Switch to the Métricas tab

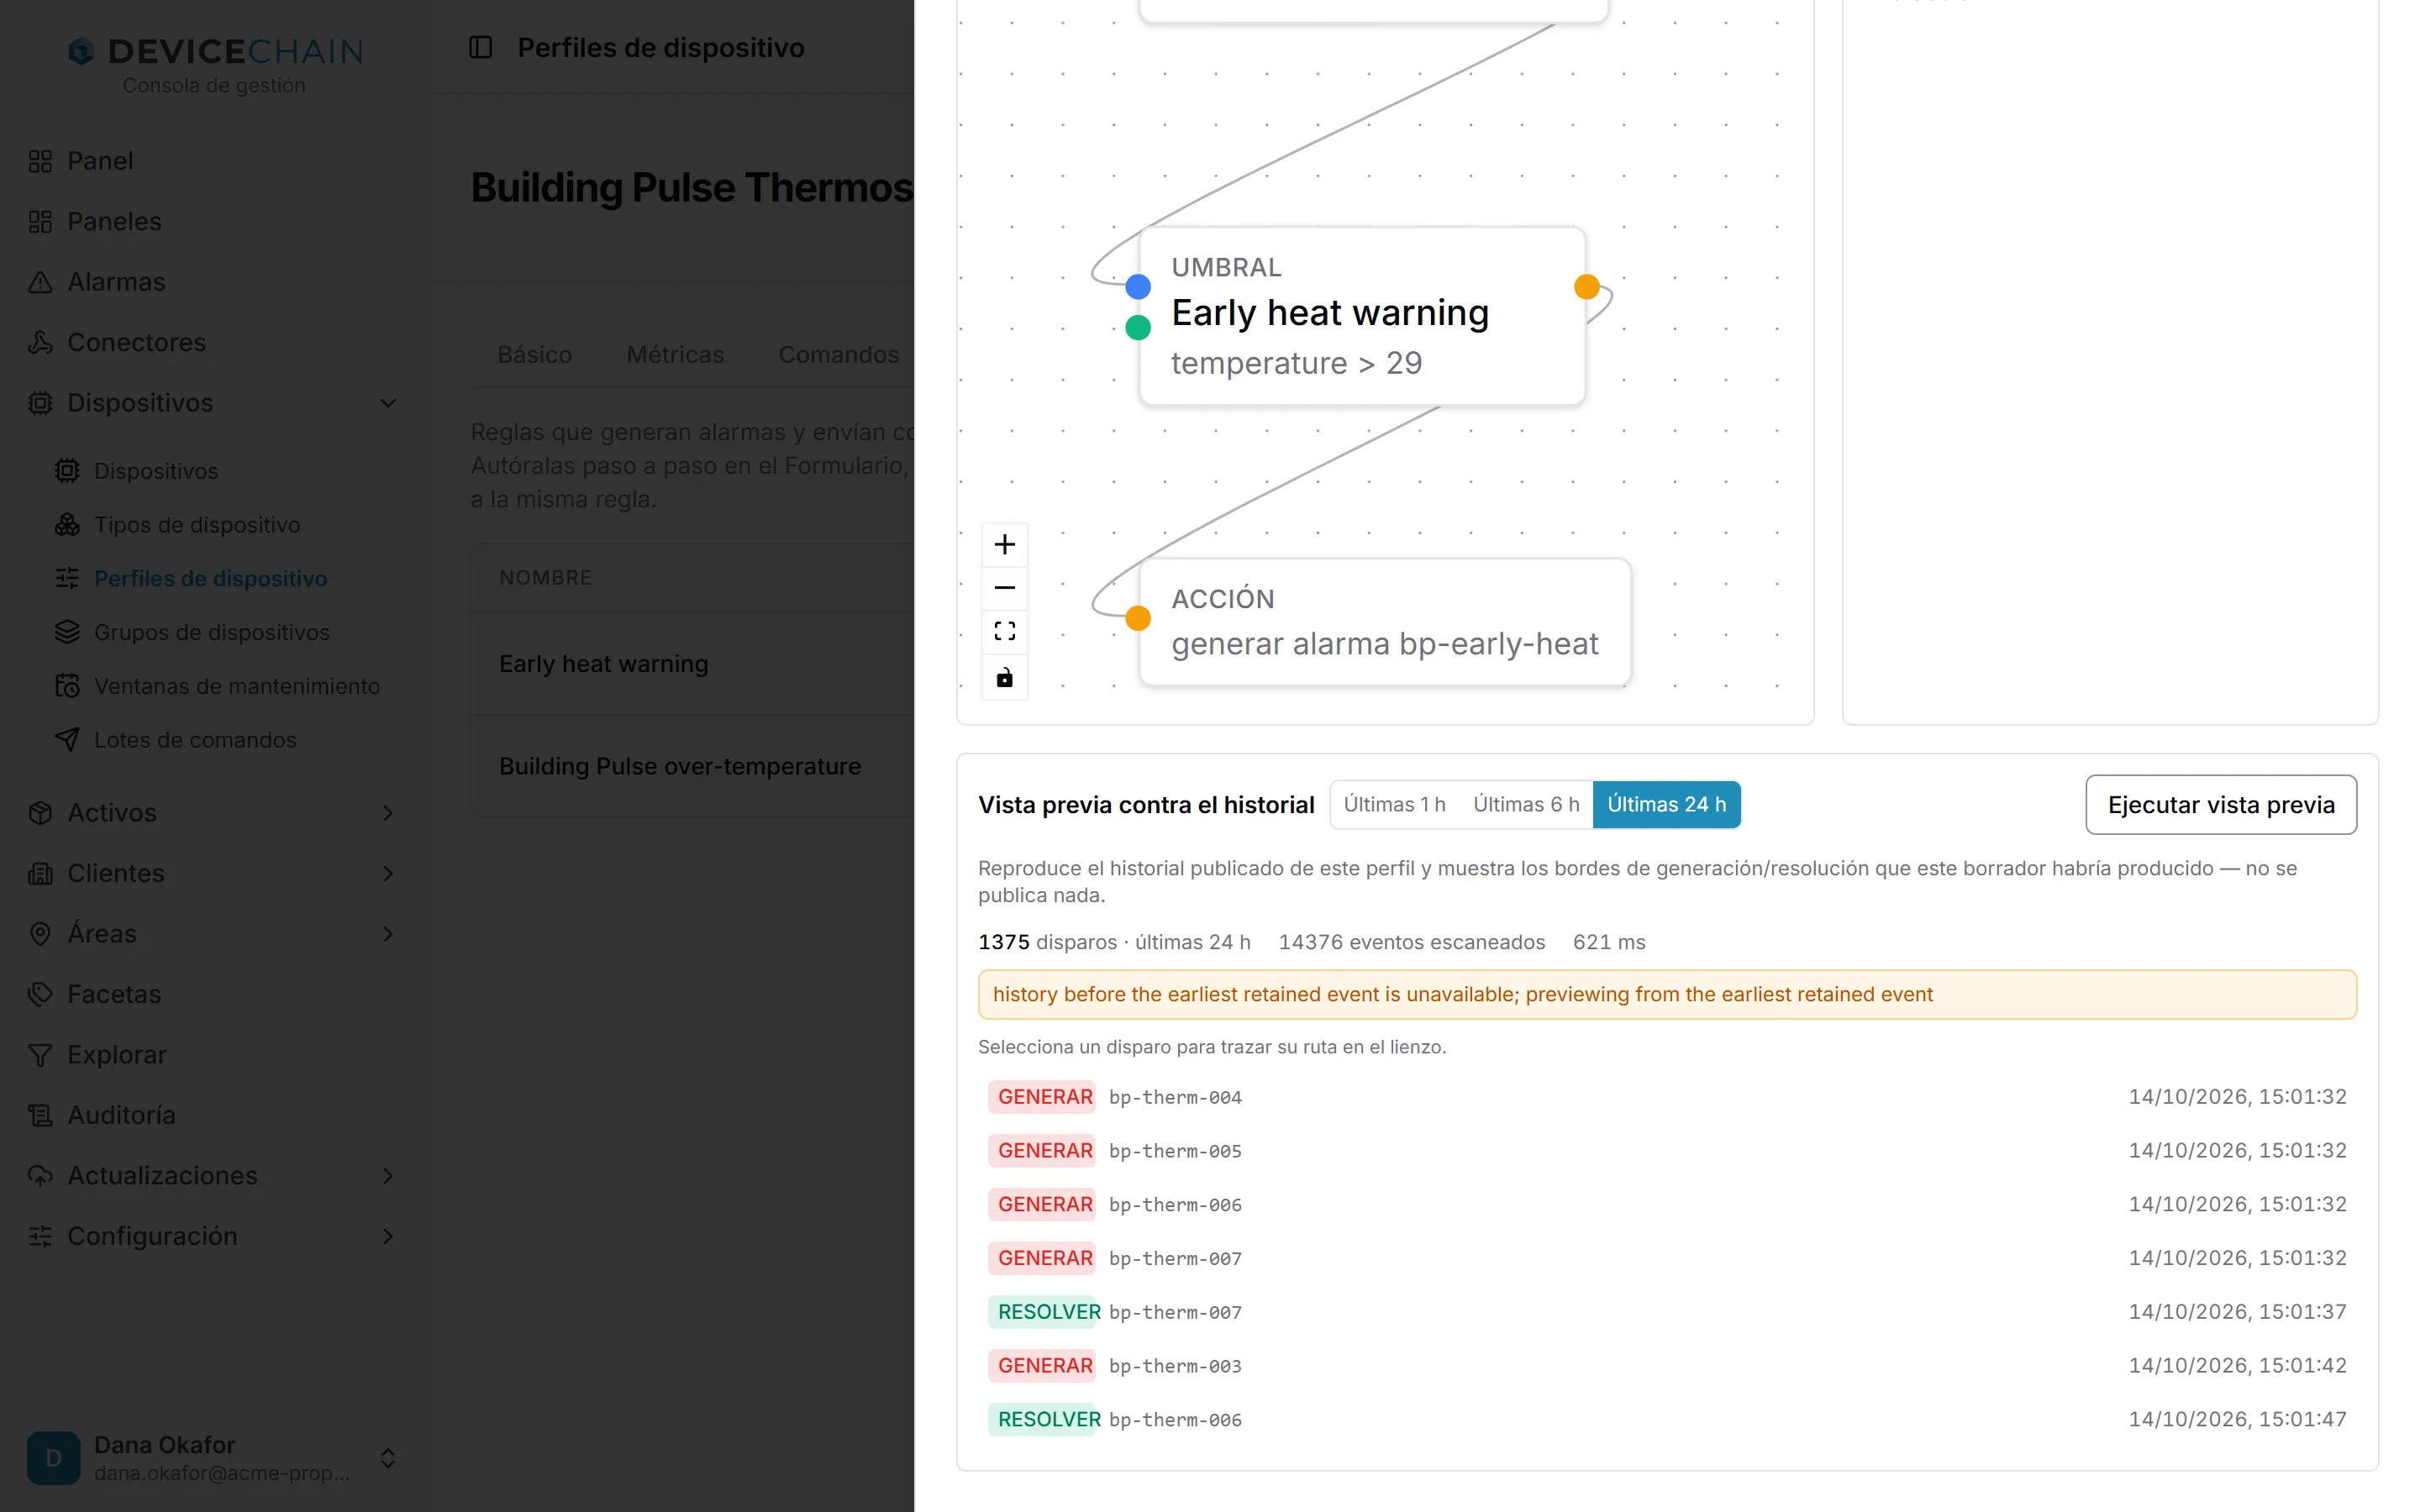tap(675, 354)
